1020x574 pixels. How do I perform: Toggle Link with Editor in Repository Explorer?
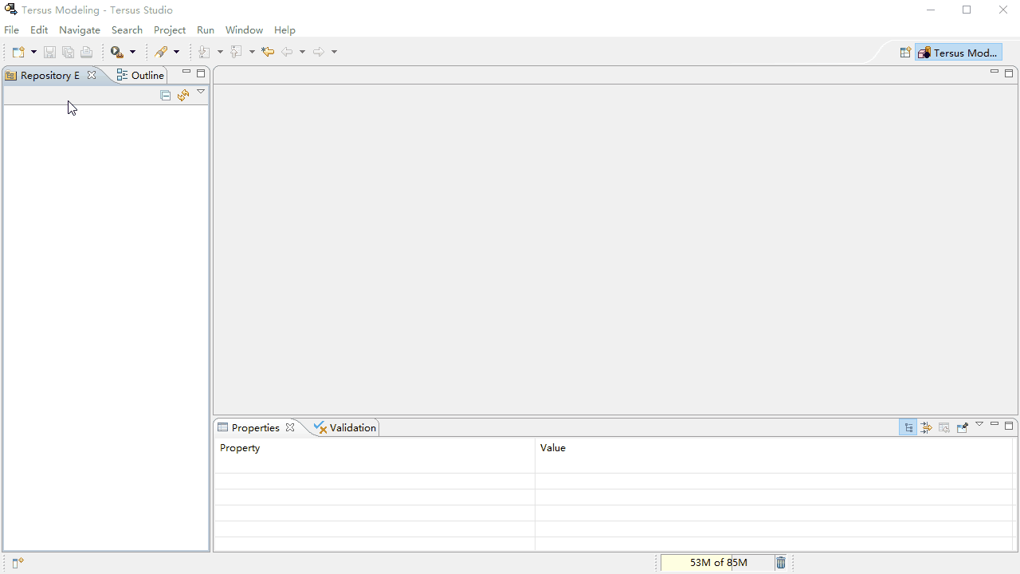[183, 95]
